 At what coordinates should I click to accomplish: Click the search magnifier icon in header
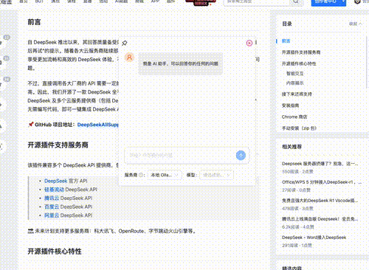(x=297, y=1)
